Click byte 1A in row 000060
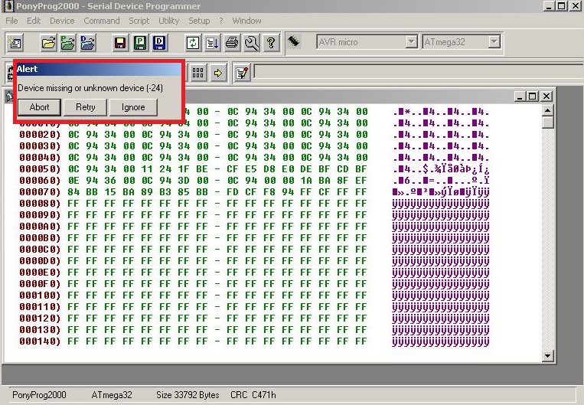Viewport: 584px width, 405px height. click(x=306, y=181)
